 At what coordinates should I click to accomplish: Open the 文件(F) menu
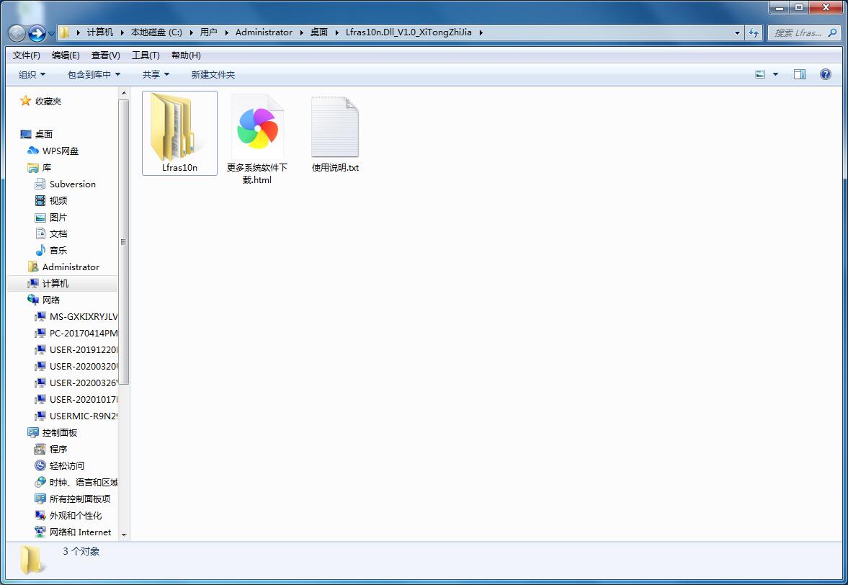[27, 55]
